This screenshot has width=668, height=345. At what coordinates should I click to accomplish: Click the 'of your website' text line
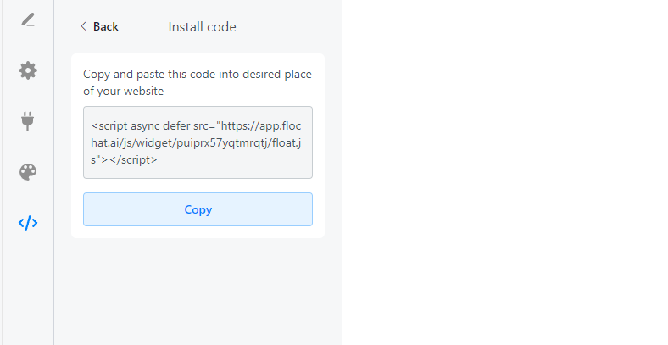point(123,92)
